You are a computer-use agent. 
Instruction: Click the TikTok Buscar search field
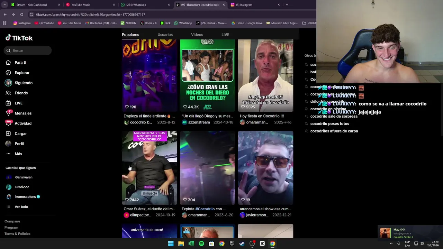(28, 50)
